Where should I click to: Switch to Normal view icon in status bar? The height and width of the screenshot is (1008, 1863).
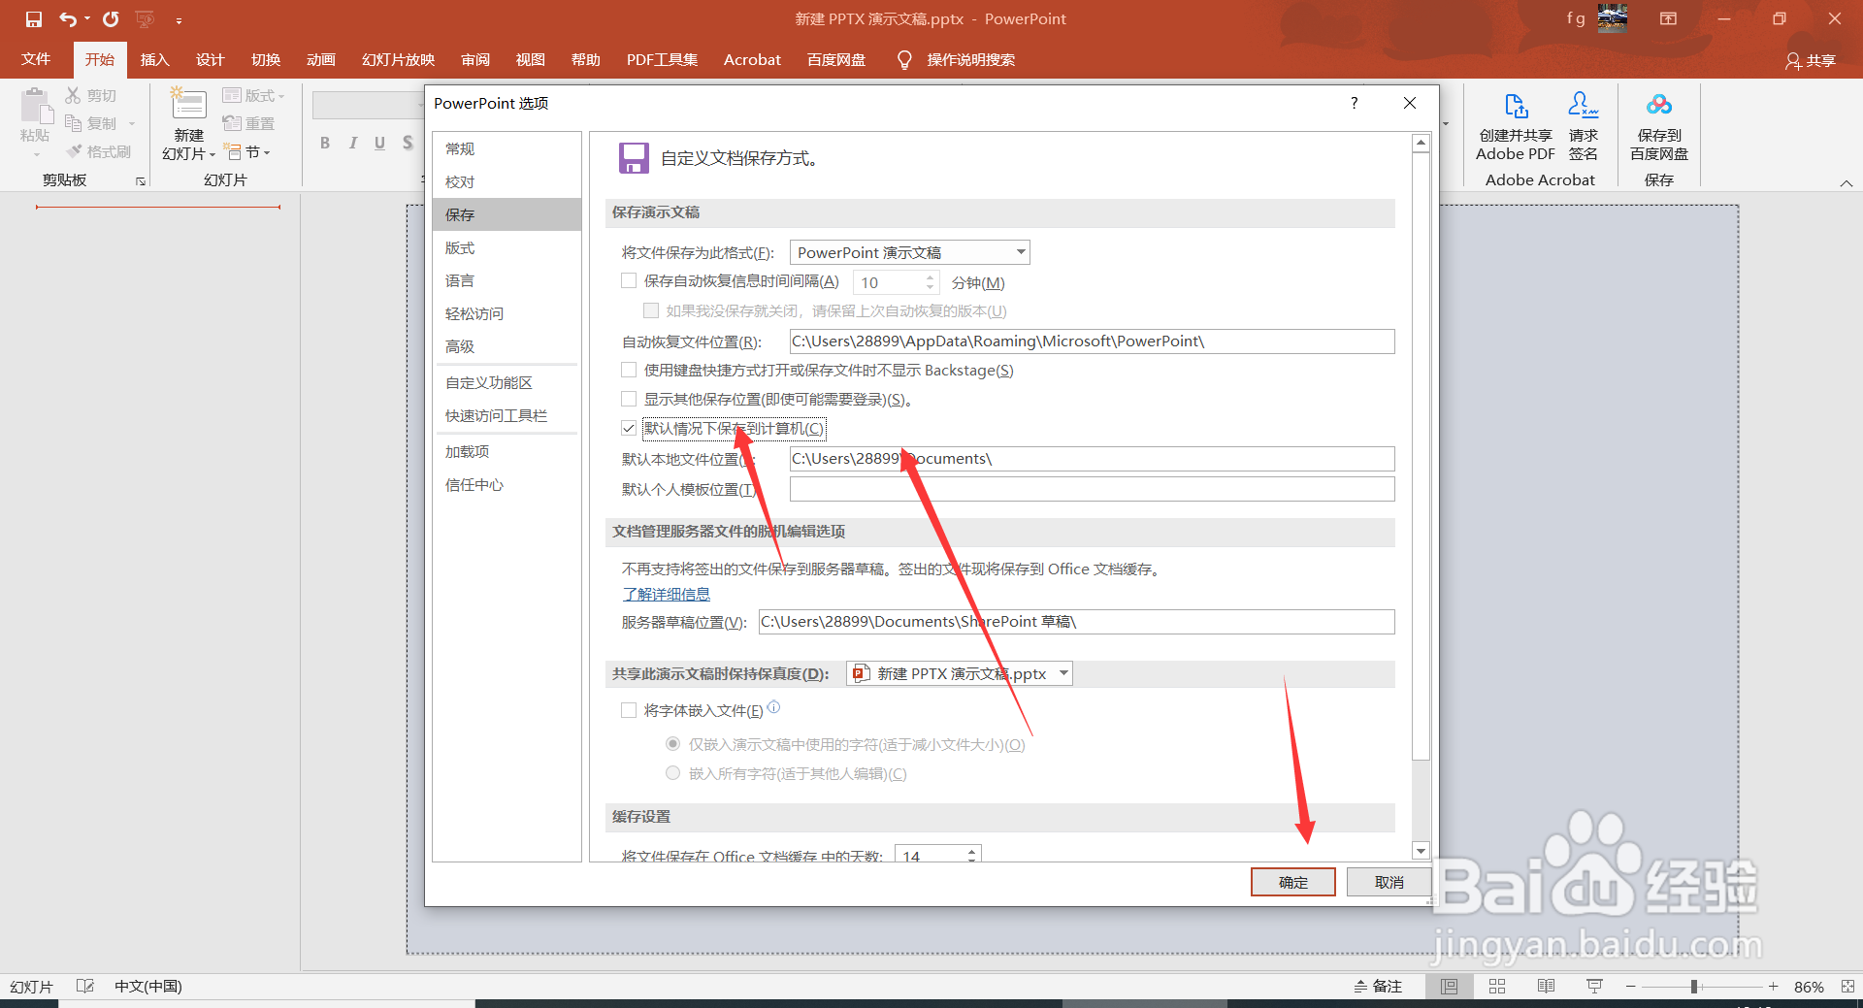[x=1449, y=987]
